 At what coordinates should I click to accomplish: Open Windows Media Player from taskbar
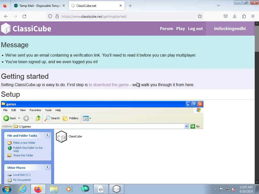[69, 189]
